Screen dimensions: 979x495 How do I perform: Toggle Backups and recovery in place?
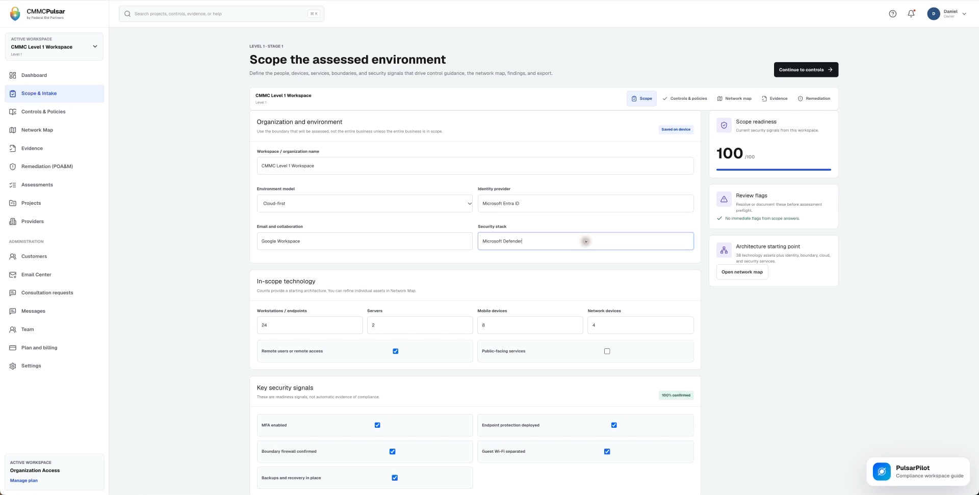tap(395, 478)
